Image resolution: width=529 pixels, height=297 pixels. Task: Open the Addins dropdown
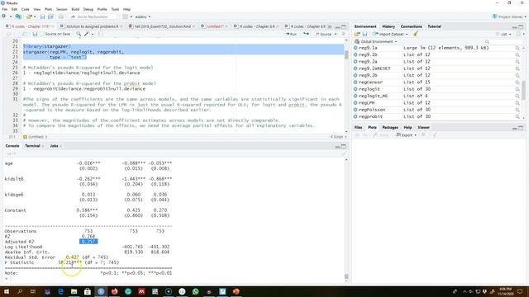pos(143,16)
